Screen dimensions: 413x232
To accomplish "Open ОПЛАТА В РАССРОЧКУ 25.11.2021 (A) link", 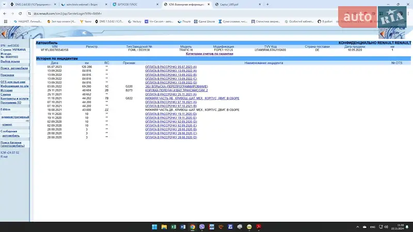I will tap(171, 94).
